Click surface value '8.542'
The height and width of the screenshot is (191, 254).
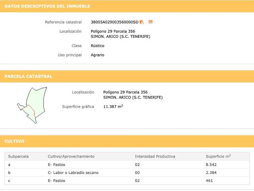click(211, 165)
